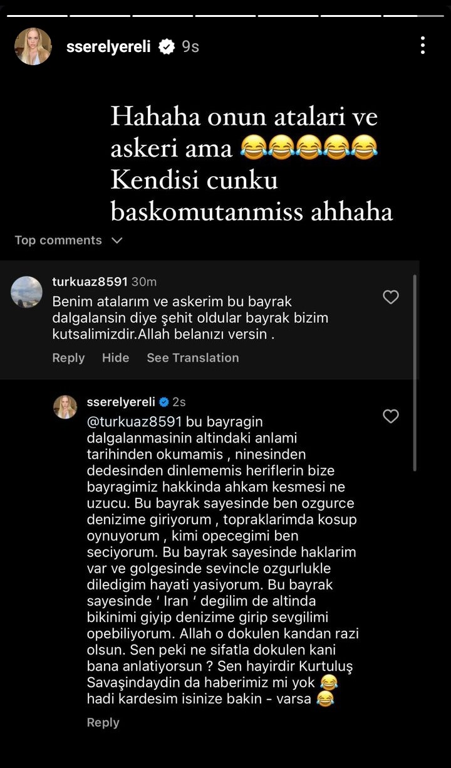
Task: Click the chevron next to Top comments
Action: click(x=117, y=240)
